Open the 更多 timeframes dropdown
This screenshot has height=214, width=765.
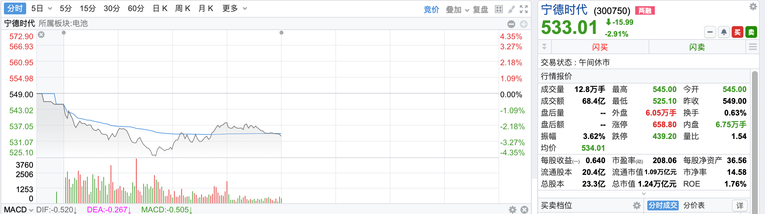pos(245,8)
